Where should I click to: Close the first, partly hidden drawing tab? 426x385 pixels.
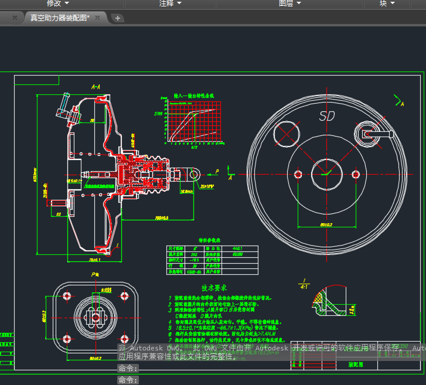point(15,18)
